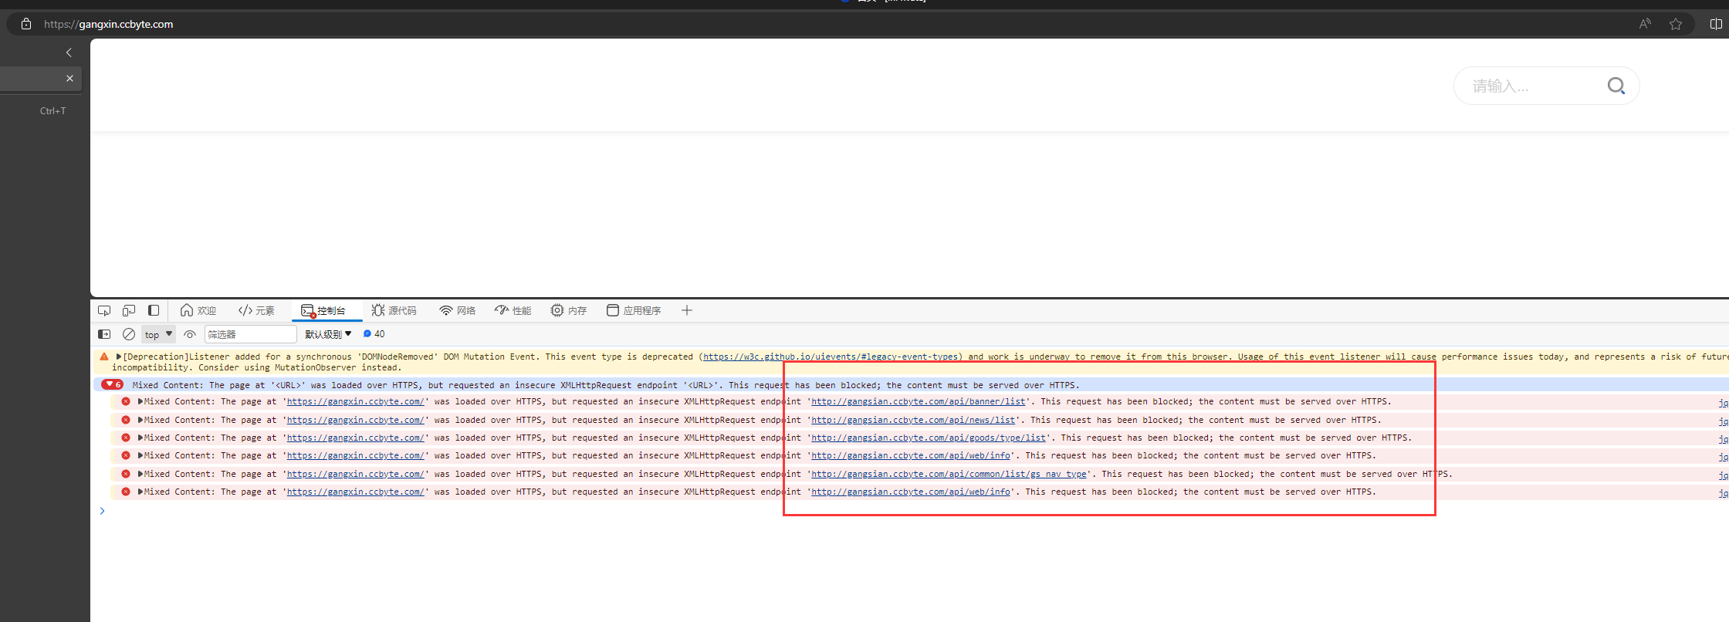This screenshot has height=622, width=1729.
Task: Click error icon on the gs_nav_type row
Action: [x=126, y=474]
